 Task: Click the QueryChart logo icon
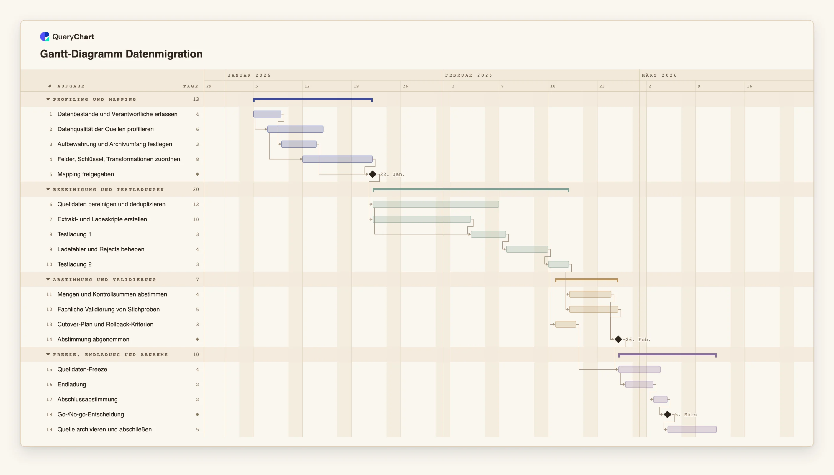pyautogui.click(x=45, y=37)
